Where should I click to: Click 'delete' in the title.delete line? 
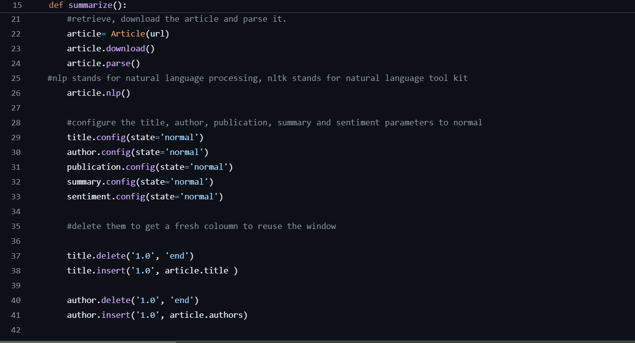[111, 256]
